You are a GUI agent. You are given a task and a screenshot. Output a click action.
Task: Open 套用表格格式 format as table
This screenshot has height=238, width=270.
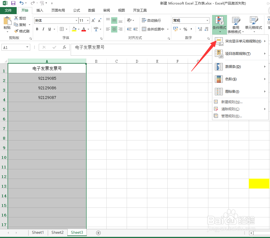click(236, 25)
